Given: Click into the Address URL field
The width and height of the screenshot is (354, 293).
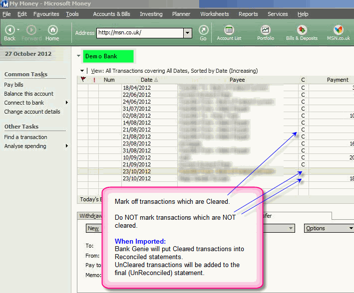Looking at the screenshot, I should coord(140,33).
